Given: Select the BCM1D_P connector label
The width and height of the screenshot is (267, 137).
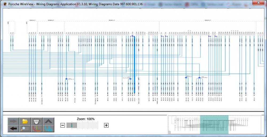Looking at the screenshot, I should [208, 20].
